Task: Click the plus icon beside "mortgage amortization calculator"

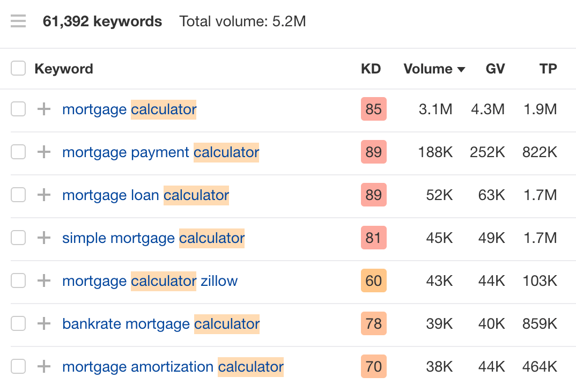Action: (43, 366)
